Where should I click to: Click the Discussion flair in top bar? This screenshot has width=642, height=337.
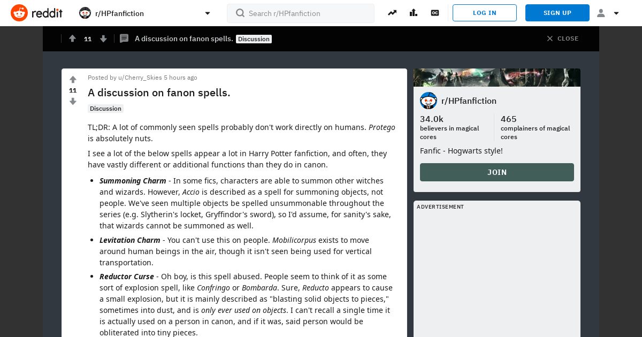(x=254, y=39)
